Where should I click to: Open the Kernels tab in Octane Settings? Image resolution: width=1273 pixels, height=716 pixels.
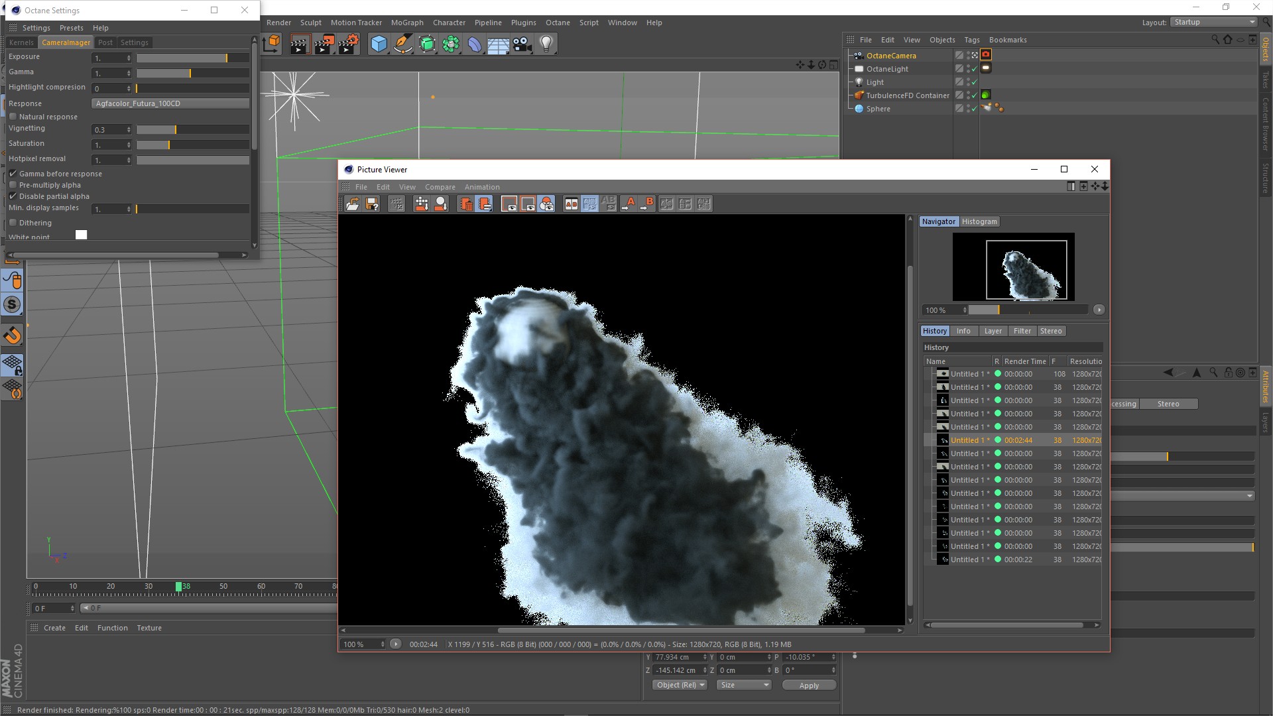click(21, 42)
